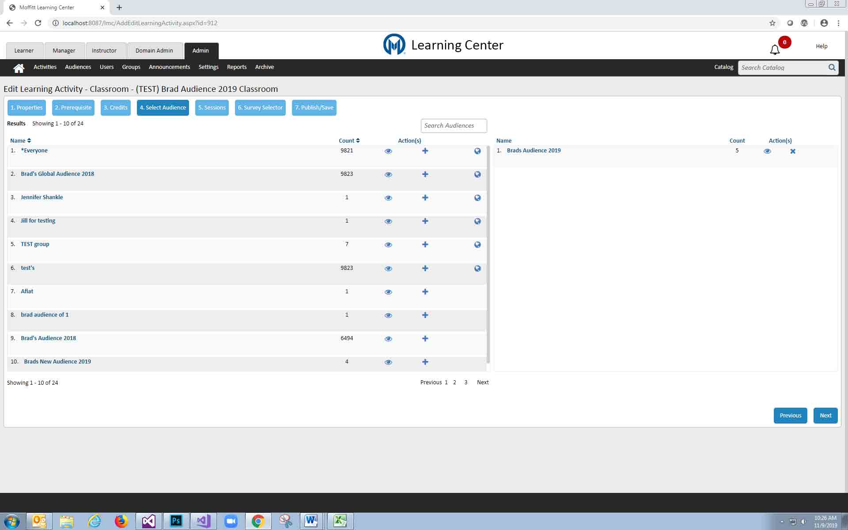The height and width of the screenshot is (530, 848).
Task: View selected Brads Audience 2019 eye icon
Action: (x=767, y=151)
